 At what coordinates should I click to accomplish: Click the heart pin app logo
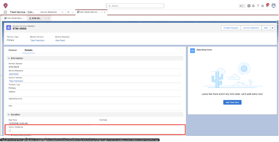coord(6,6)
